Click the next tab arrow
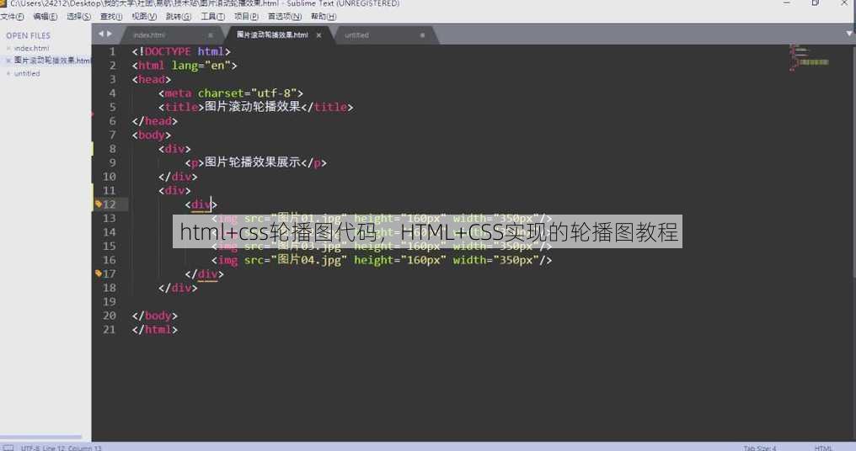This screenshot has width=856, height=451. pos(110,34)
